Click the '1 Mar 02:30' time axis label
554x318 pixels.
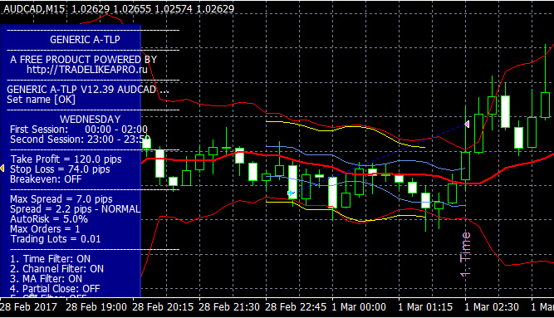(x=492, y=306)
